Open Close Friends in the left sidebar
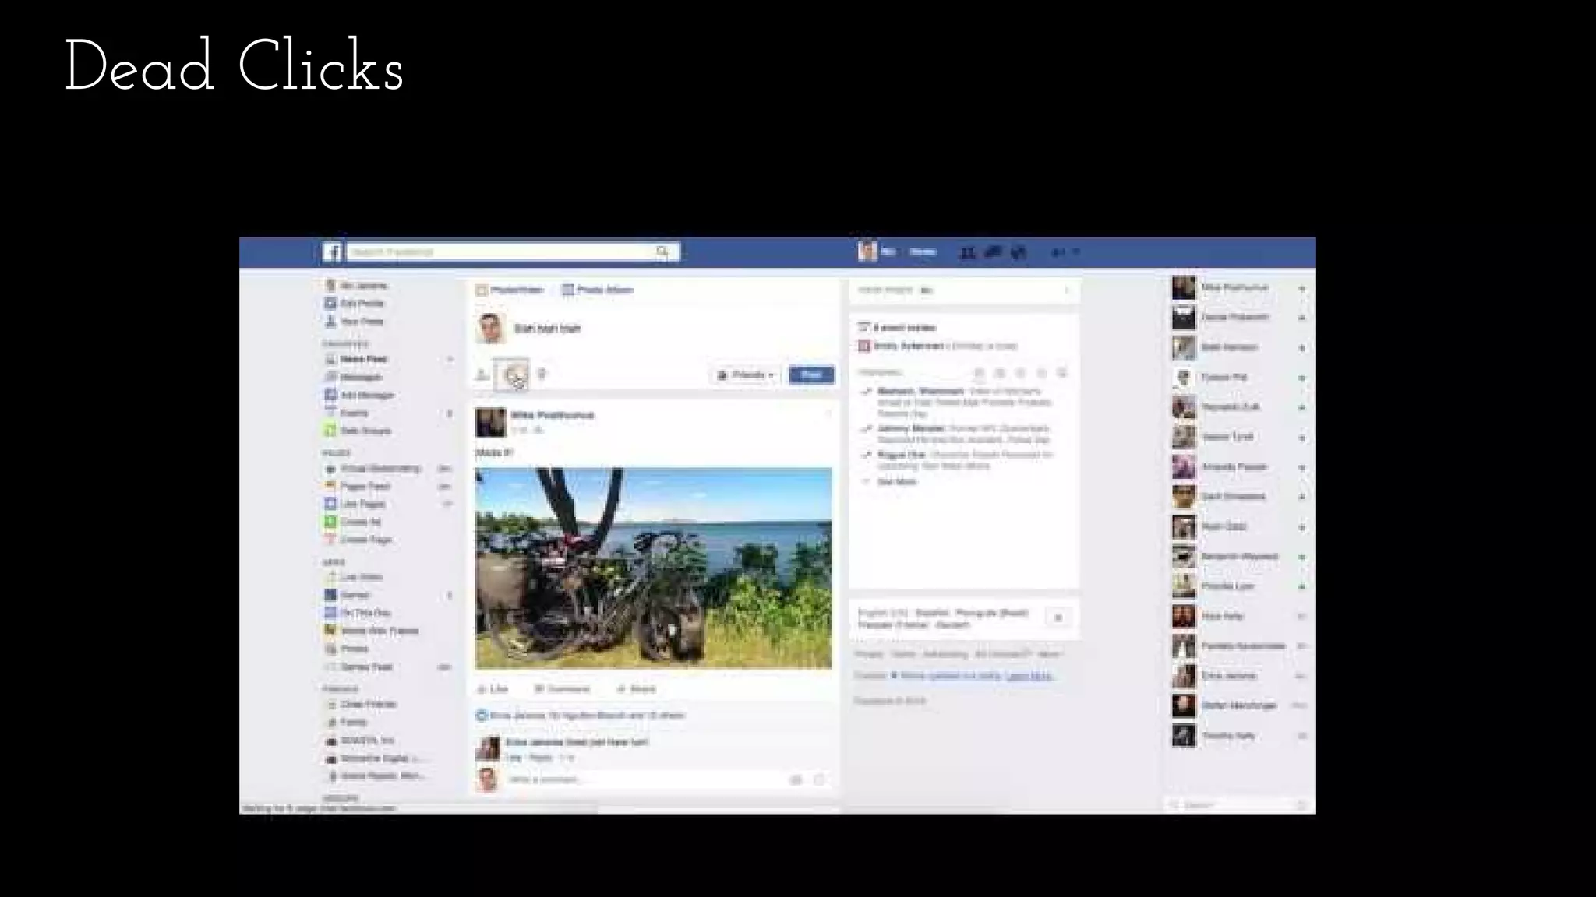 (368, 705)
